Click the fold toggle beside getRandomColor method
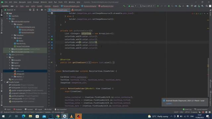The height and width of the screenshot is (119, 212). coord(55,31)
